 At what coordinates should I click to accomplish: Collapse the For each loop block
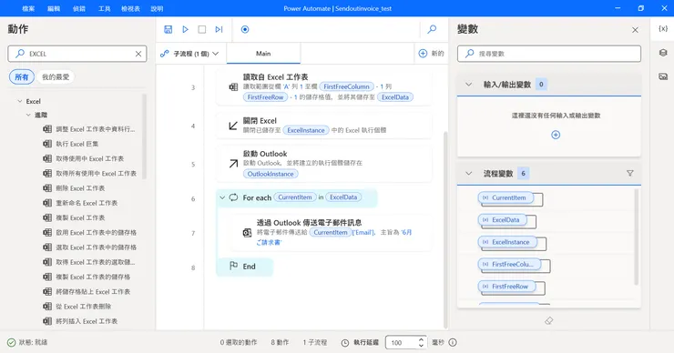[222, 197]
